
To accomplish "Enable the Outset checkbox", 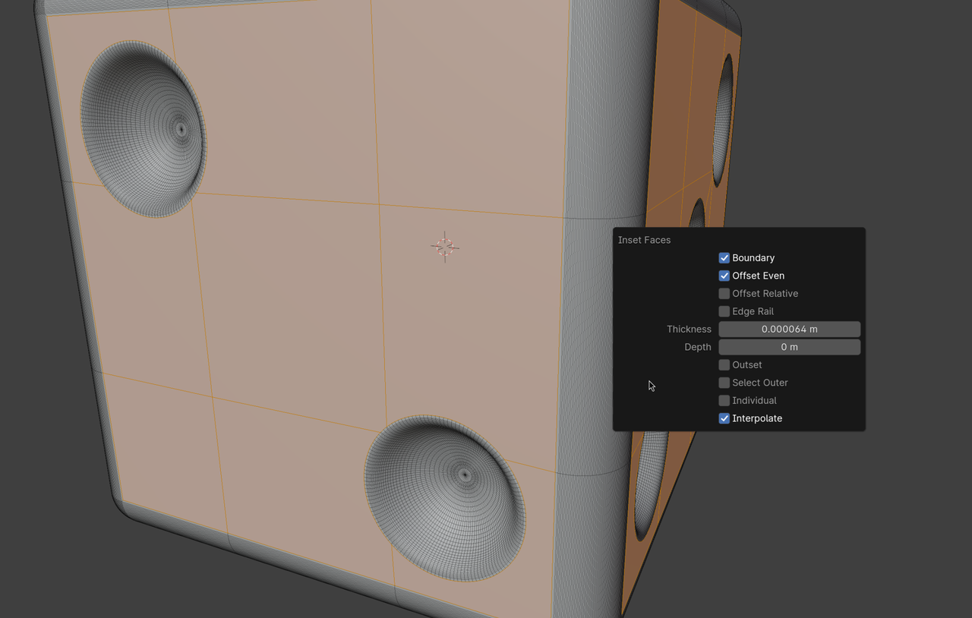I will (724, 365).
